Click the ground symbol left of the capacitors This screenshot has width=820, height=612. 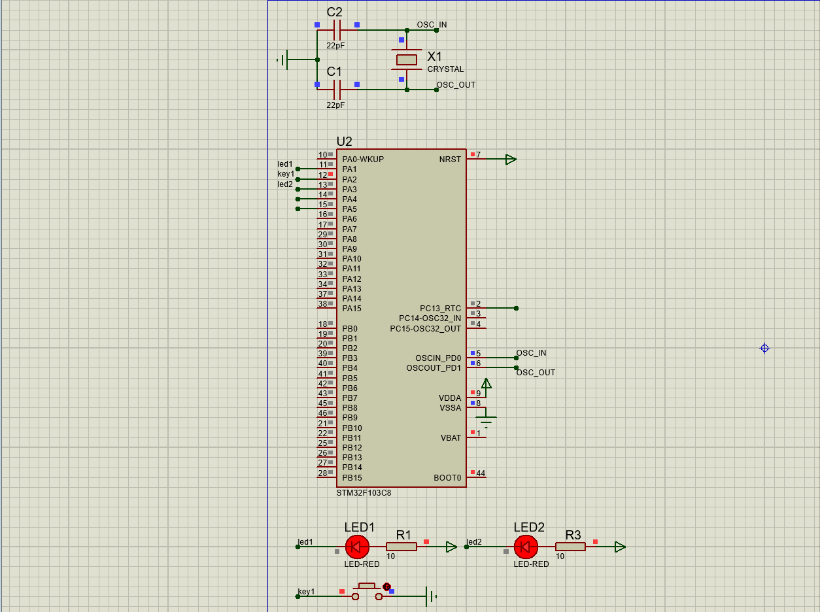(x=283, y=59)
